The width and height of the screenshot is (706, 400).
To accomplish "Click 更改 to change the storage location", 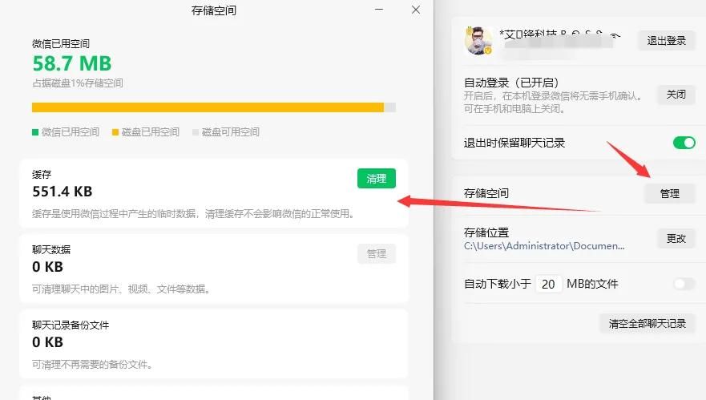I will pyautogui.click(x=676, y=238).
